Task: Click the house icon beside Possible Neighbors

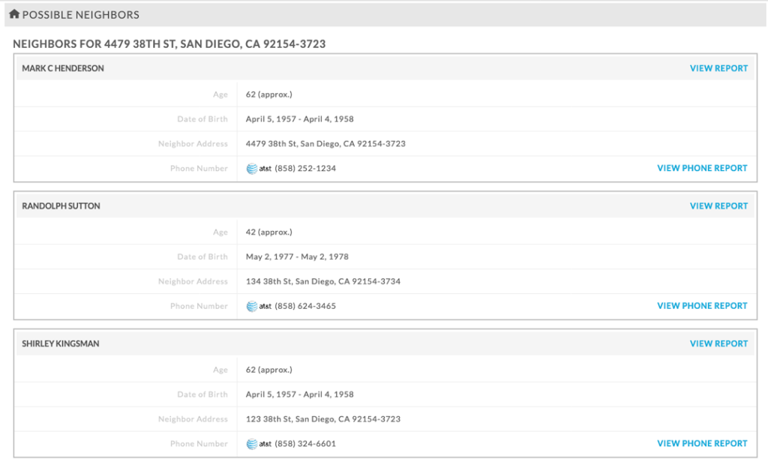Action: 14,14
